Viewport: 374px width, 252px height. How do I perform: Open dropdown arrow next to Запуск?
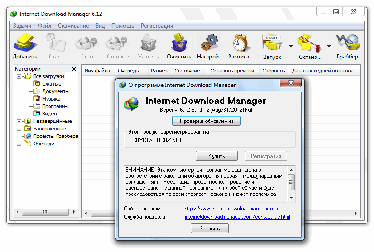tap(291, 46)
